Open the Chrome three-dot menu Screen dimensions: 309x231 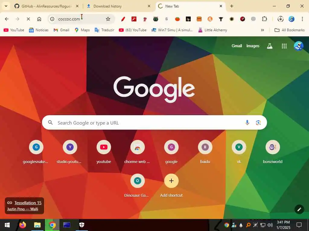pos(302,19)
